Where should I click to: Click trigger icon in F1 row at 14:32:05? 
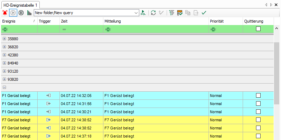[49, 96]
